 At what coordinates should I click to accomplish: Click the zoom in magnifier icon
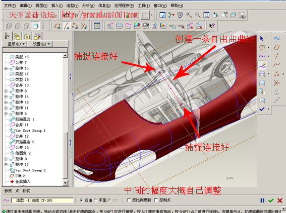tap(189, 15)
